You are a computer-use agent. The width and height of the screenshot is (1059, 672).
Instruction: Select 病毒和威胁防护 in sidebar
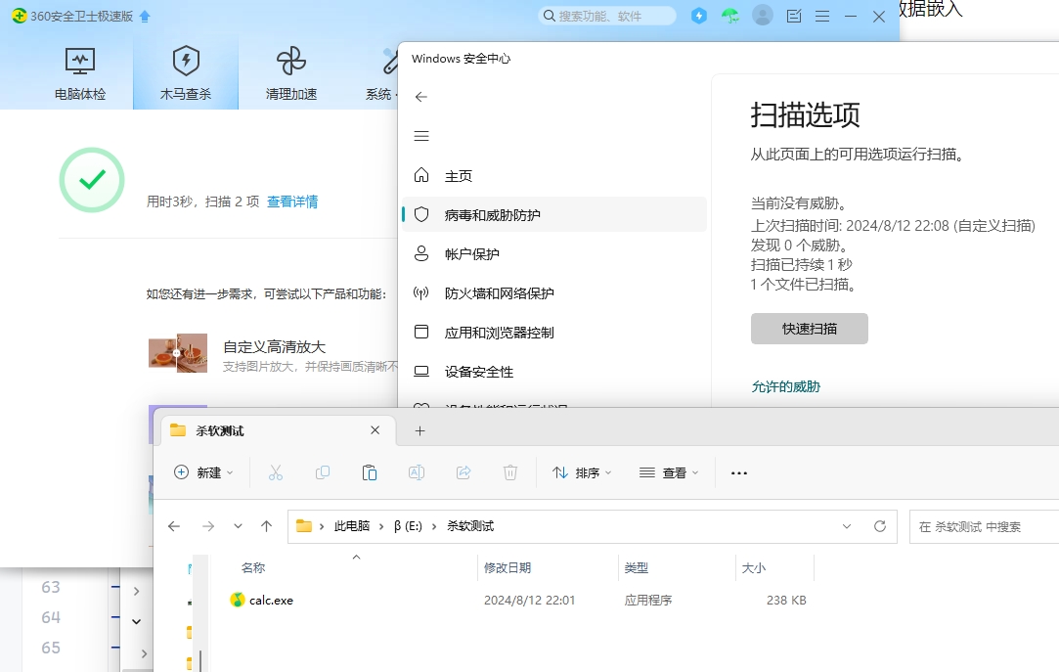(553, 215)
